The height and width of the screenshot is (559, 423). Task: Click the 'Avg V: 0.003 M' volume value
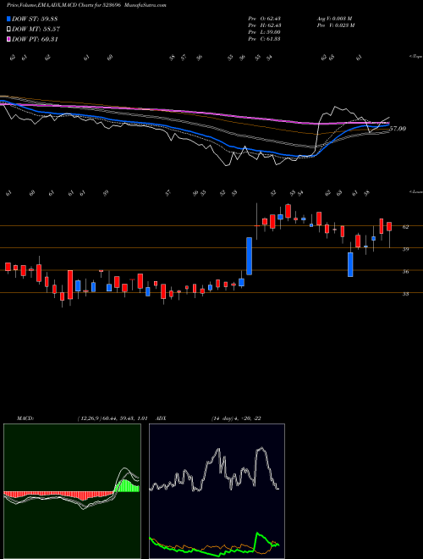(x=334, y=19)
